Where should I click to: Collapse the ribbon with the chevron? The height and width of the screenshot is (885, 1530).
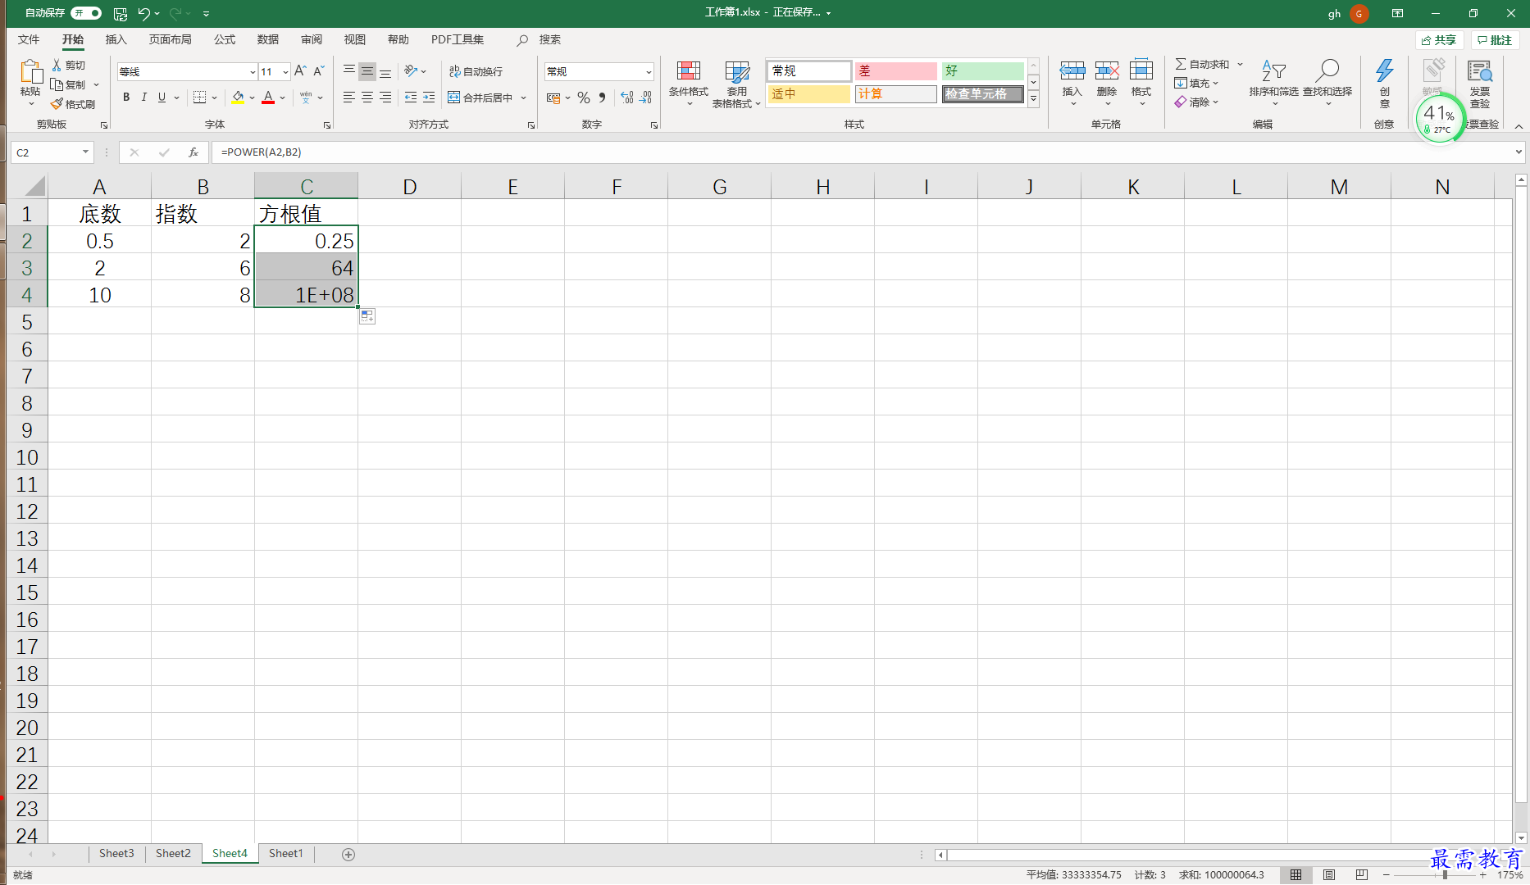tap(1519, 126)
